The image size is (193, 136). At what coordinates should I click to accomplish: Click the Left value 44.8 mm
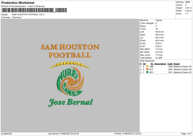(160, 32)
